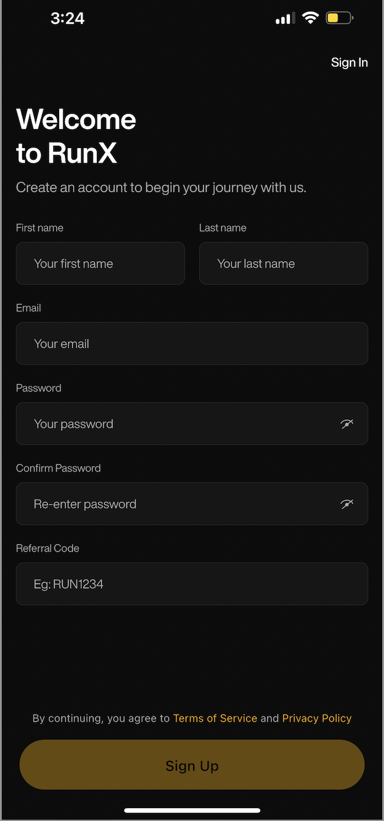
Task: Tap the Confirm Password field label
Action: point(58,468)
